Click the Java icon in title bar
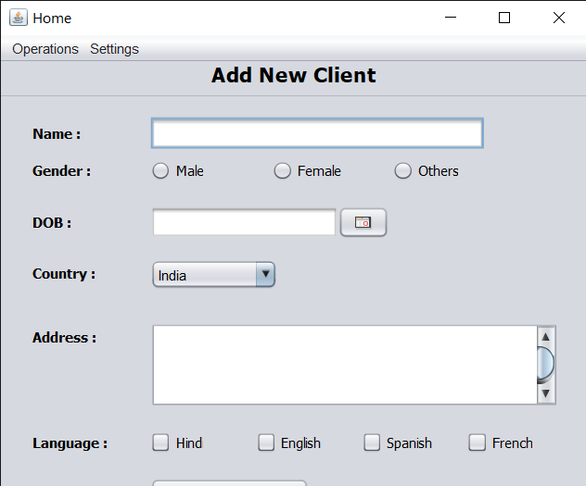 coord(19,18)
